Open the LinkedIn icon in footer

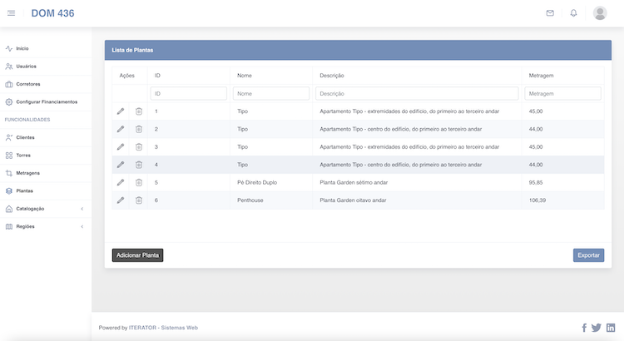click(611, 328)
